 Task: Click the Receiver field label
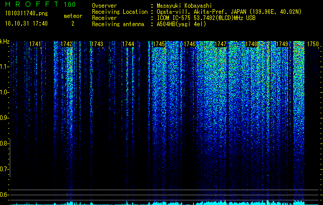[x=104, y=18]
